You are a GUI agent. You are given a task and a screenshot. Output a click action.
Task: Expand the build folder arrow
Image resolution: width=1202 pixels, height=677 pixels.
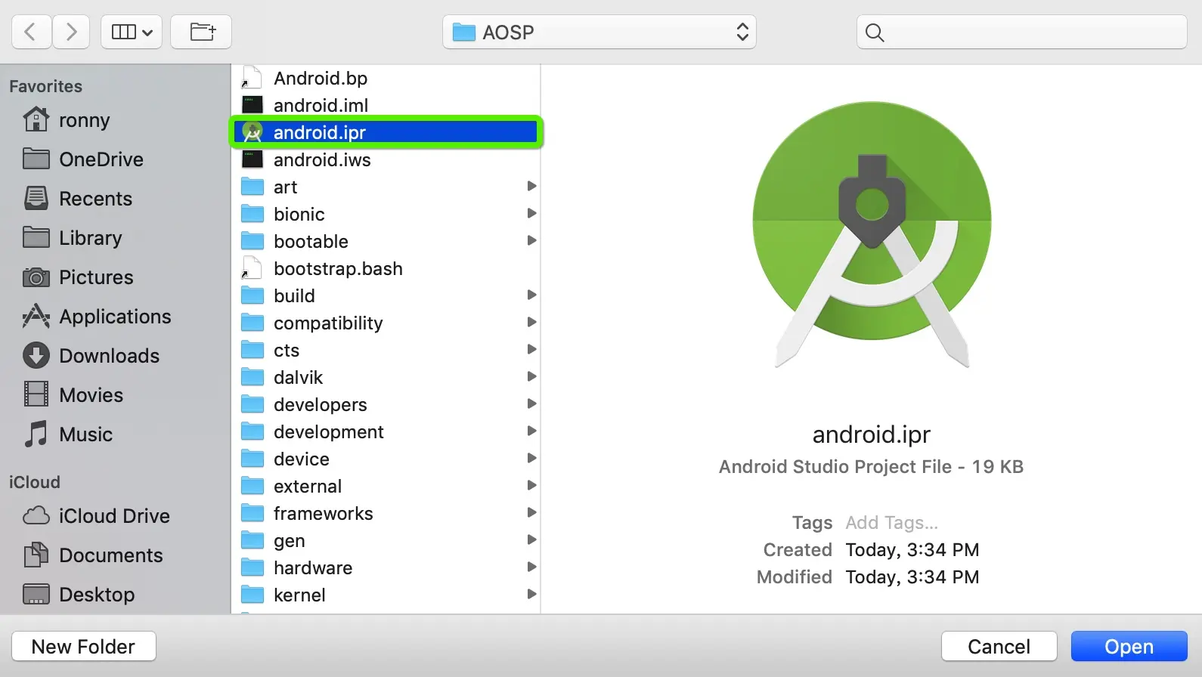click(x=531, y=295)
